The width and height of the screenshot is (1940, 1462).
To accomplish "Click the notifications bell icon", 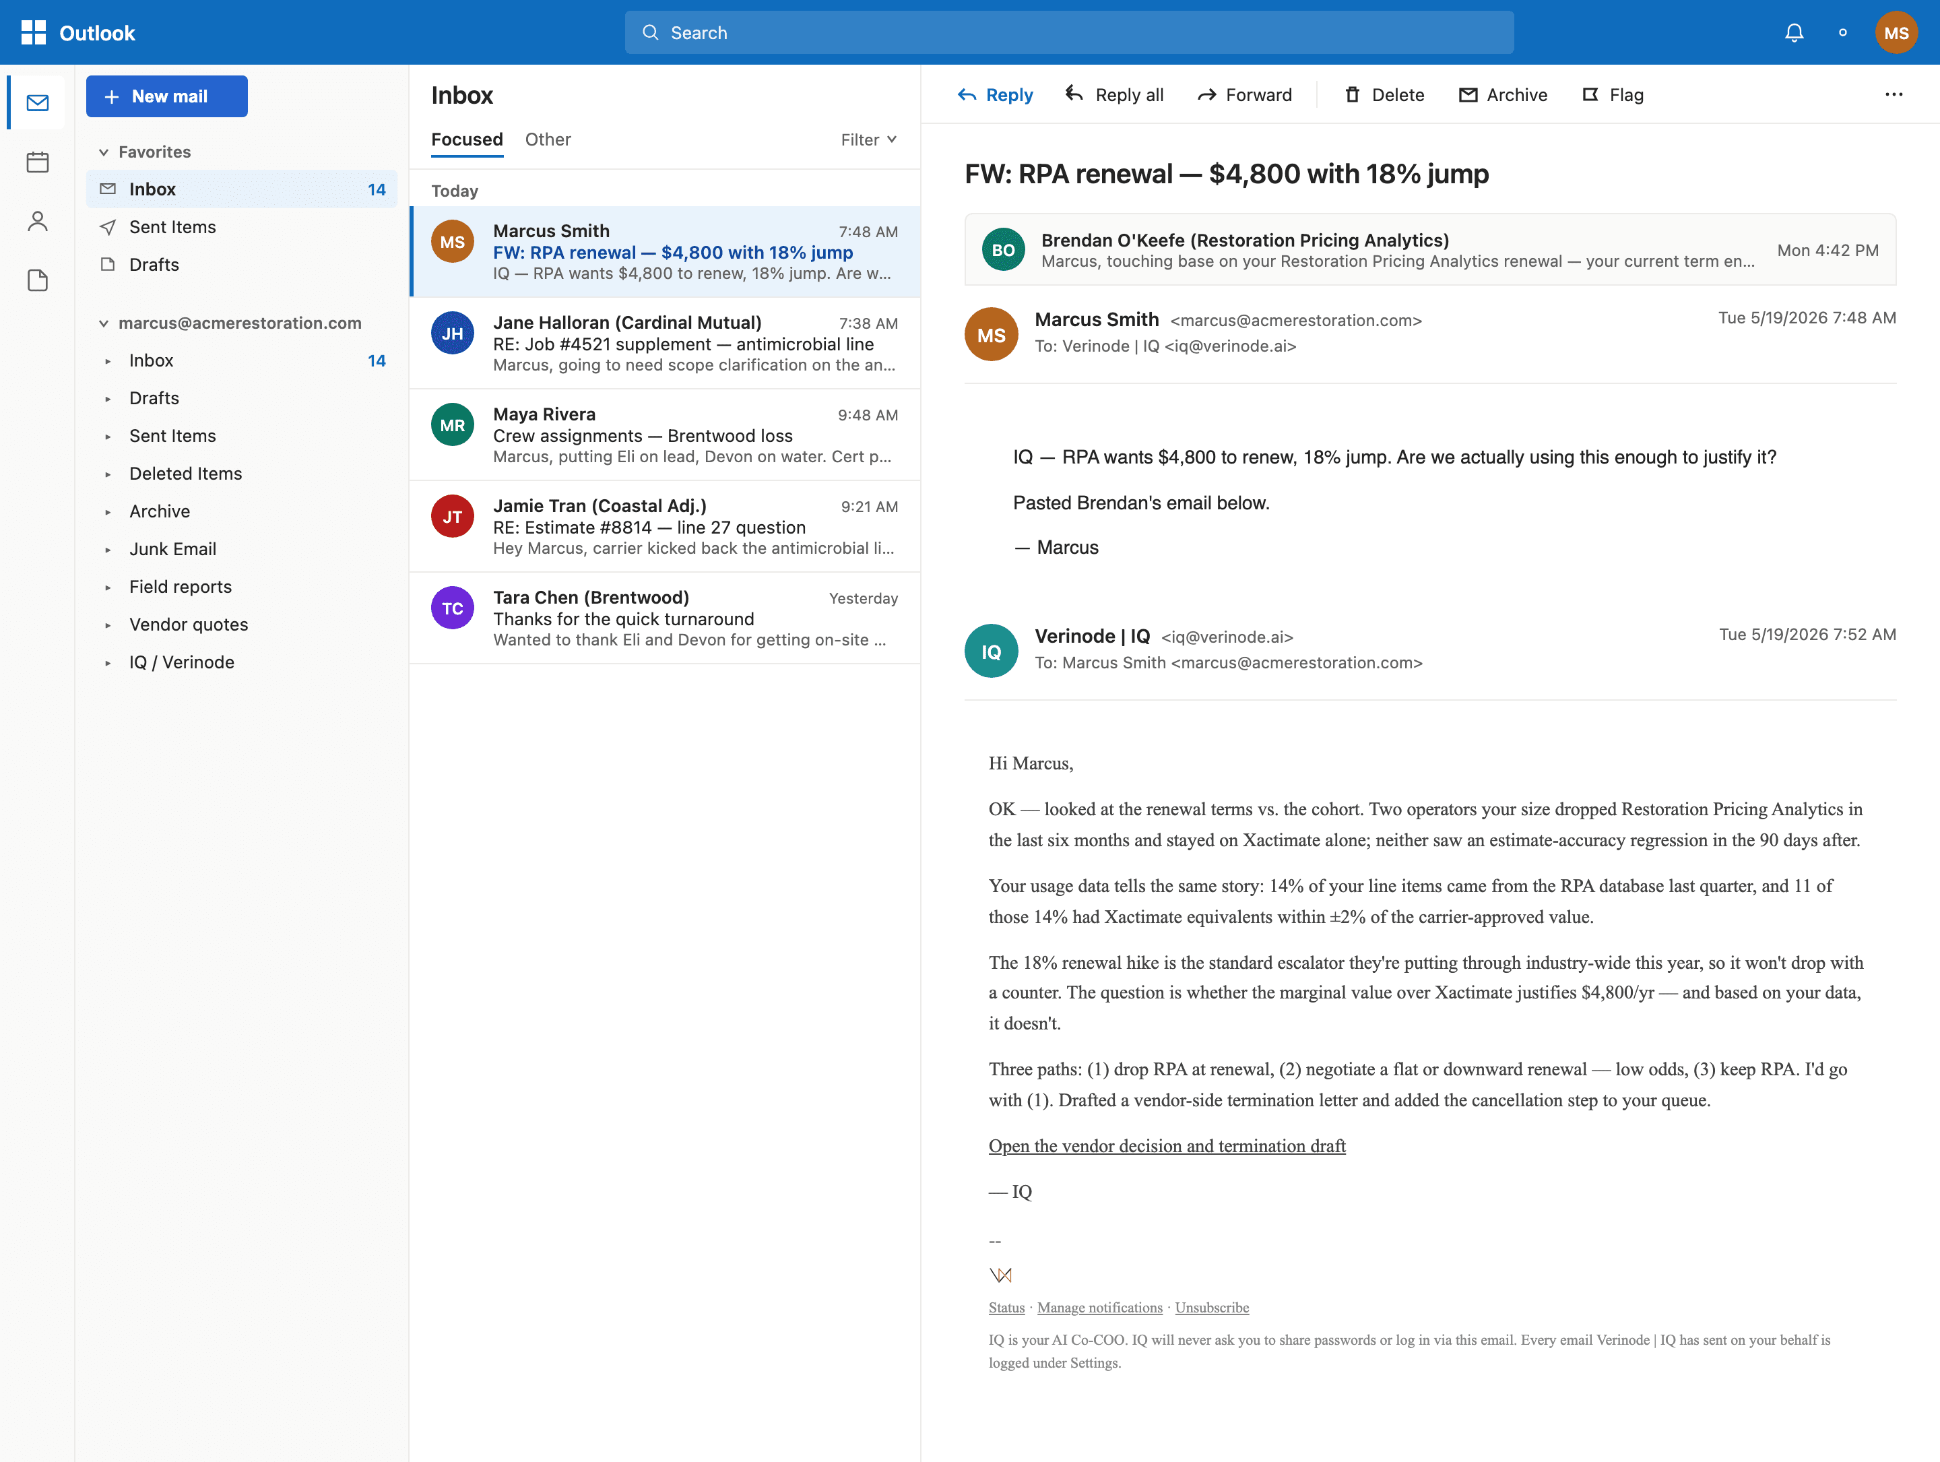I will tap(1794, 32).
